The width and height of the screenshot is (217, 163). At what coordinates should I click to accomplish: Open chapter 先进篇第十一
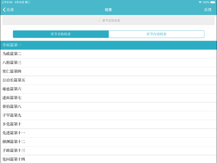tap(108, 133)
